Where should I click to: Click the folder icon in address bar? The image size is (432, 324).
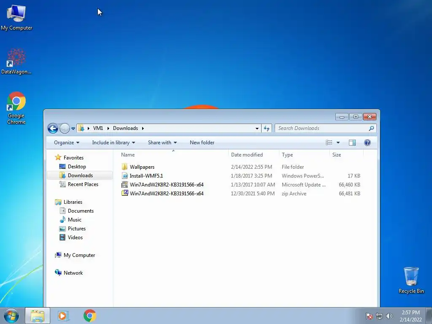pyautogui.click(x=81, y=128)
